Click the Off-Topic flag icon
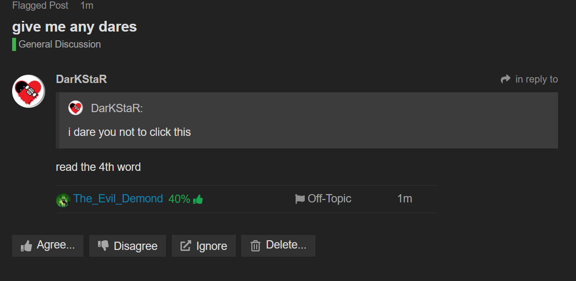Image resolution: width=576 pixels, height=281 pixels. (x=300, y=199)
